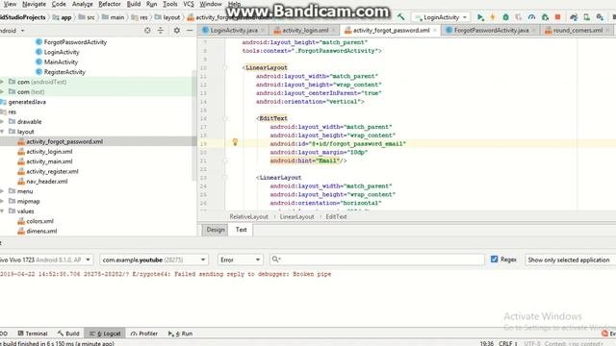Open the Error log level dropdown

(240, 259)
